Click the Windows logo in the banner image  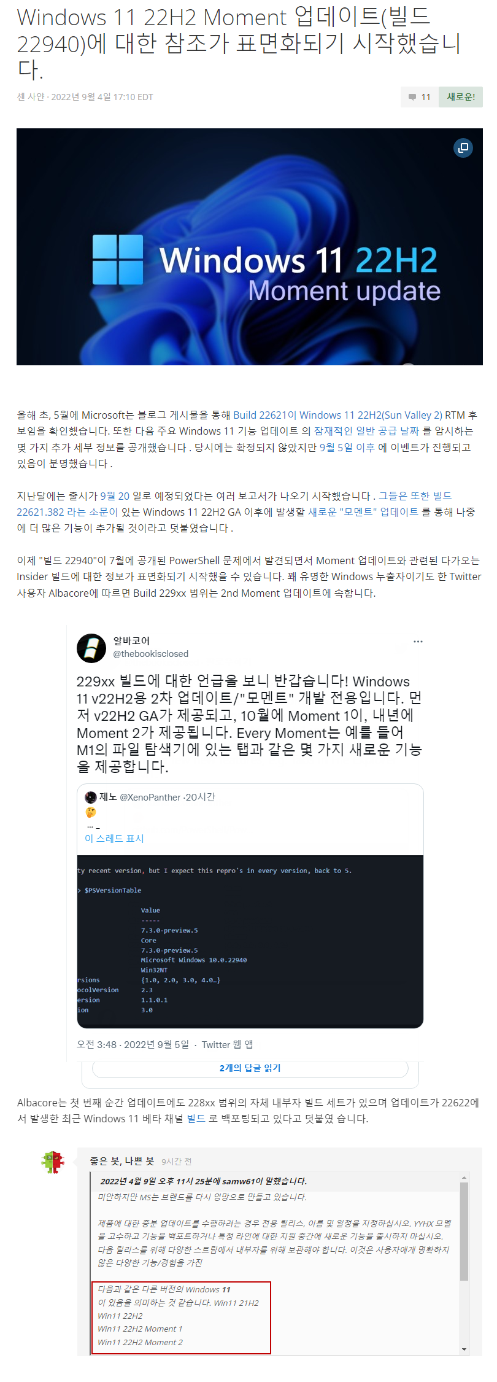point(118,260)
